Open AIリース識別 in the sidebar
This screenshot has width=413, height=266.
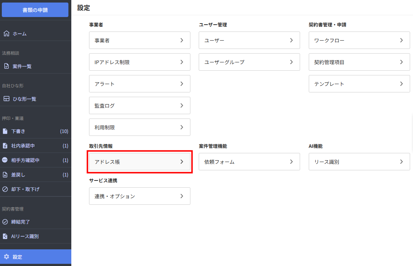point(25,236)
